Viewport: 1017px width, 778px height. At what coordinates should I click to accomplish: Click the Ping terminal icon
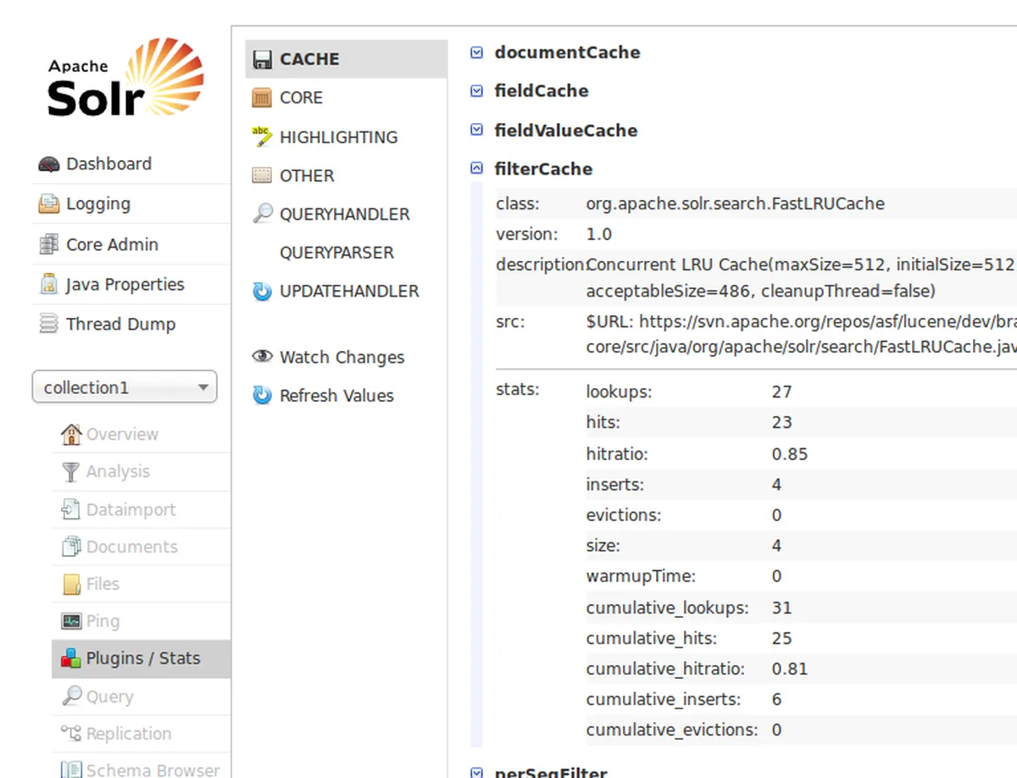(71, 621)
